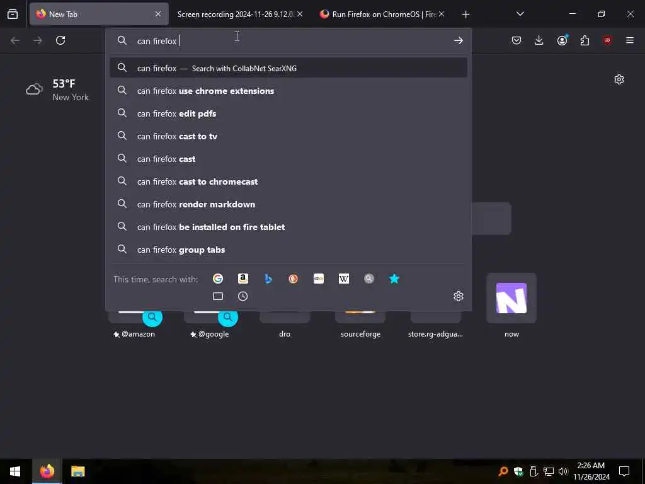This screenshot has width=645, height=484.
Task: Open the notification center icon
Action: click(x=624, y=471)
